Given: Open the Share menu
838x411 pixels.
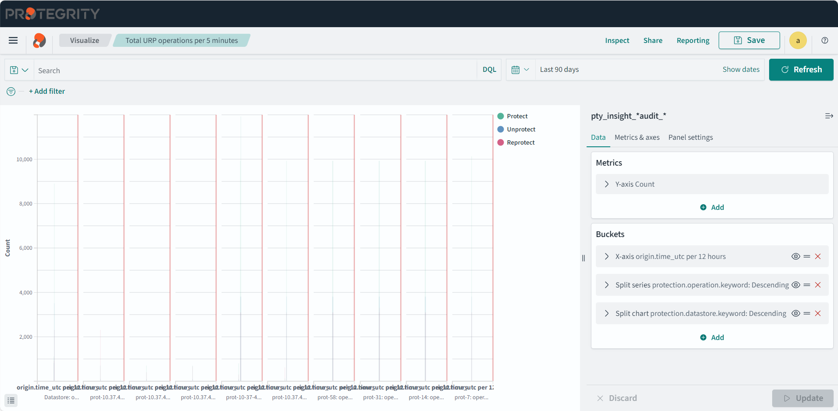Looking at the screenshot, I should click(653, 40).
